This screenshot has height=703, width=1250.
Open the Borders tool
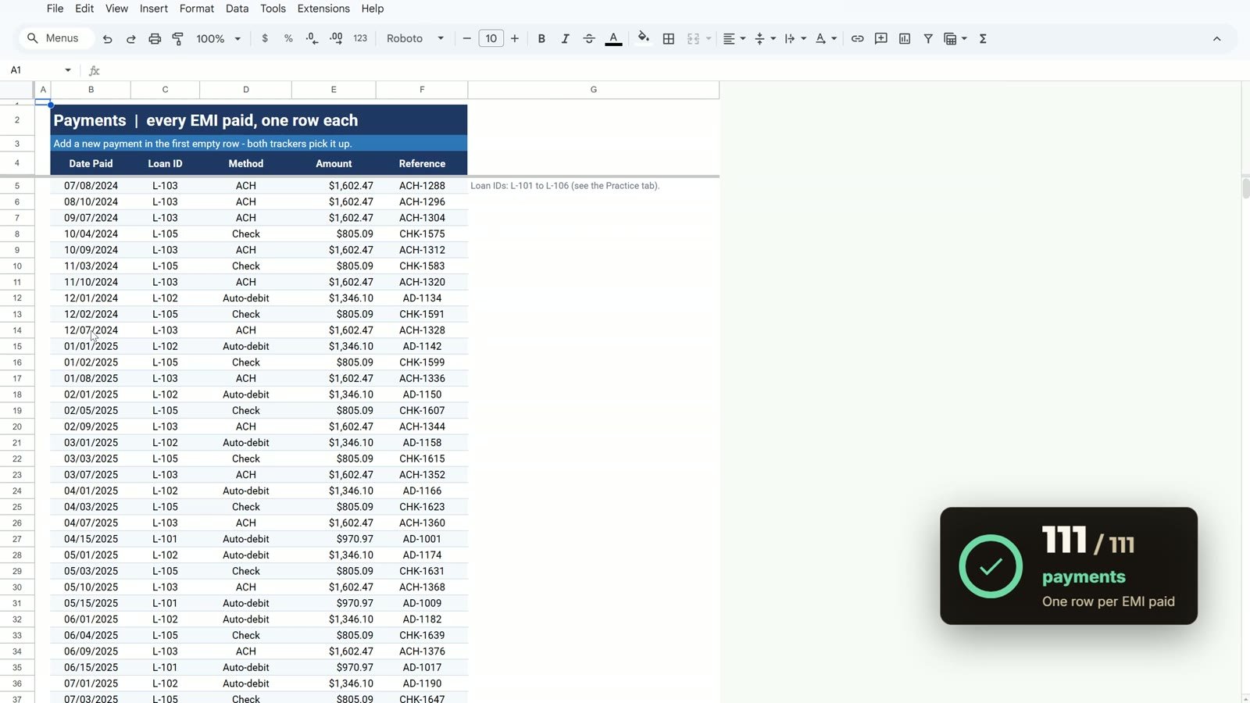669,38
